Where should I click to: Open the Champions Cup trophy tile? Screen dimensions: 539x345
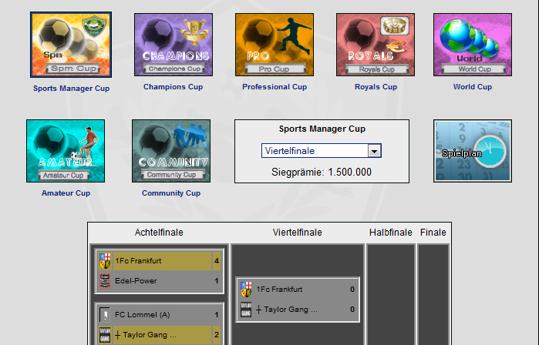pyautogui.click(x=173, y=45)
